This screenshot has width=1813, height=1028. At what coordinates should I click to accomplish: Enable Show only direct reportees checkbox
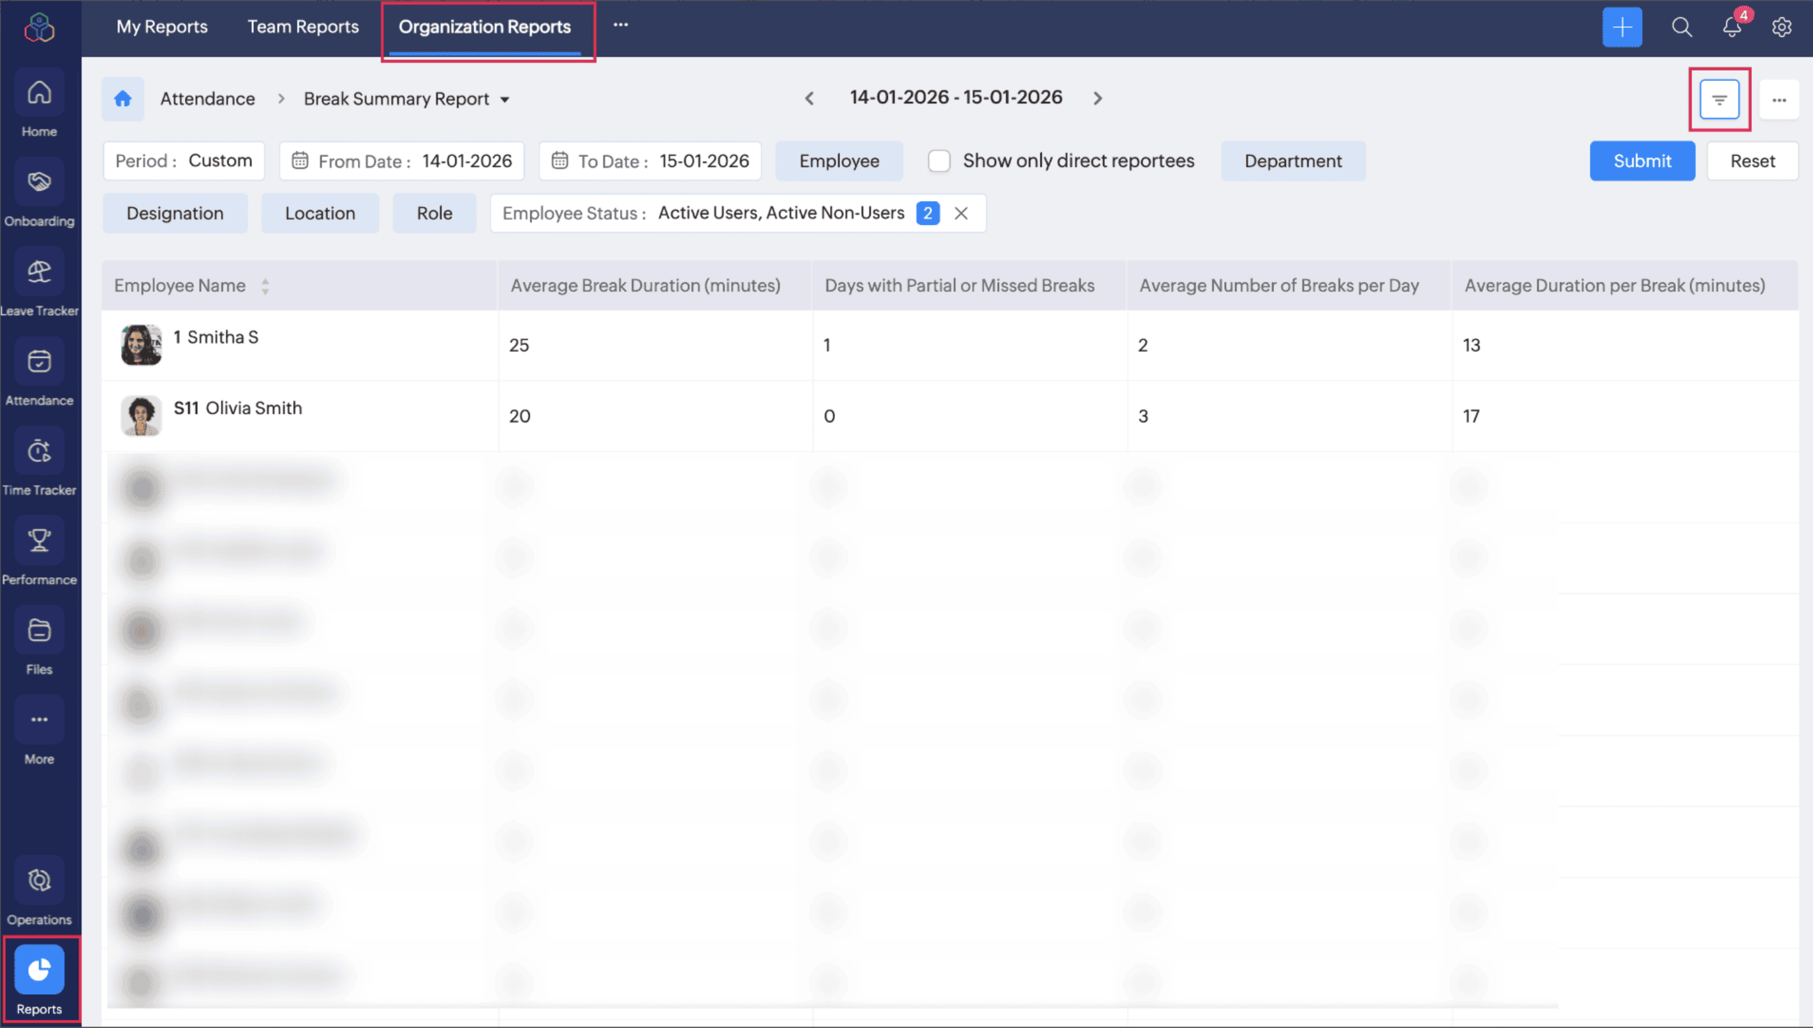click(x=938, y=161)
